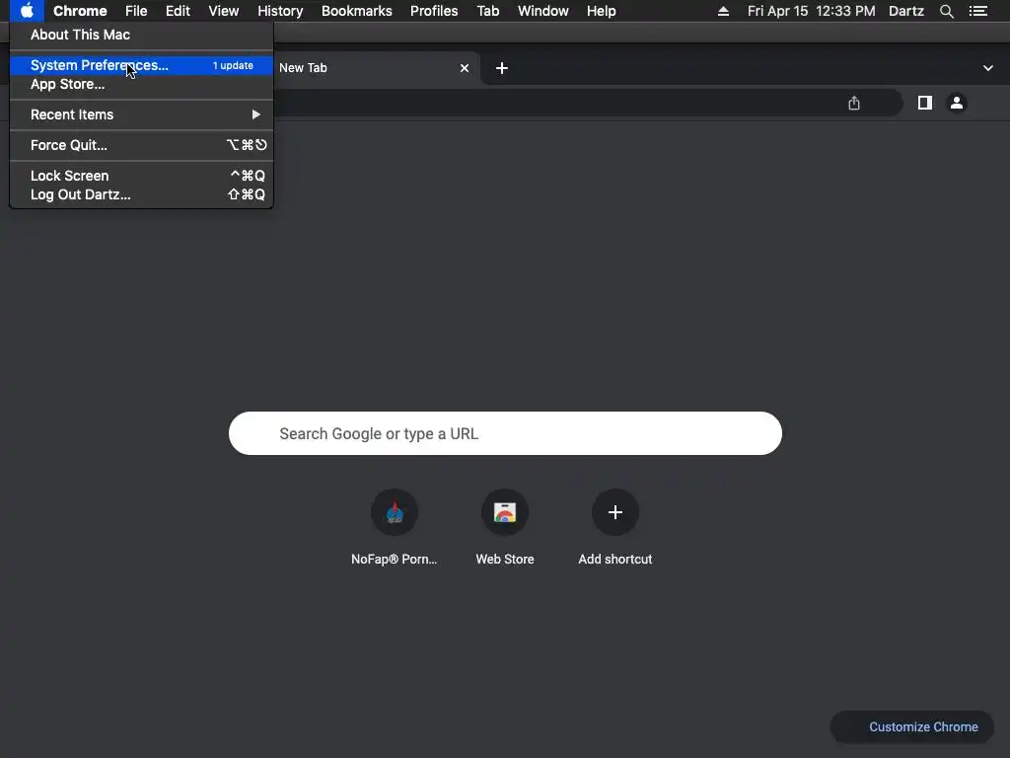Open Notification Center list icon
Viewport: 1010px width, 758px height.
(977, 11)
